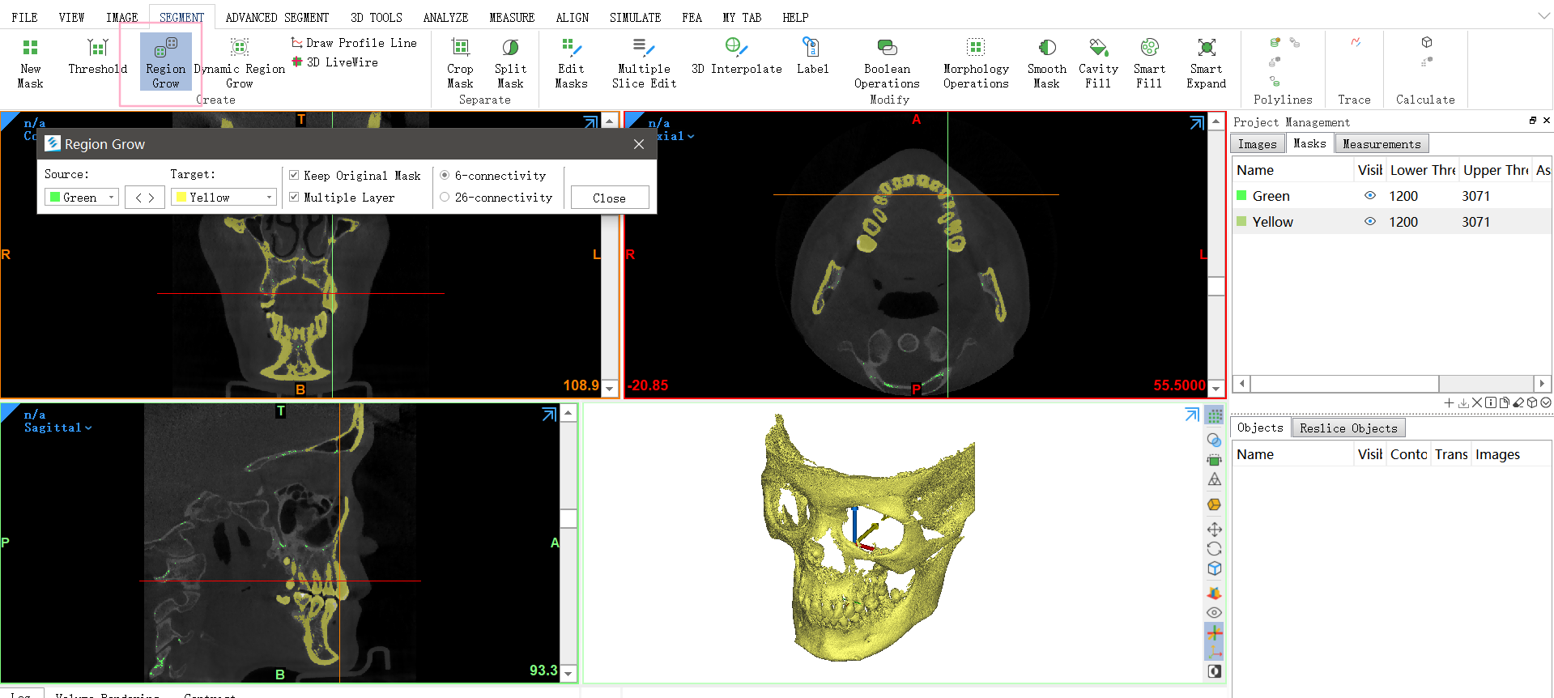This screenshot has width=1554, height=698.
Task: Maximize the 3D view with the arrow icon
Action: coord(1192,415)
